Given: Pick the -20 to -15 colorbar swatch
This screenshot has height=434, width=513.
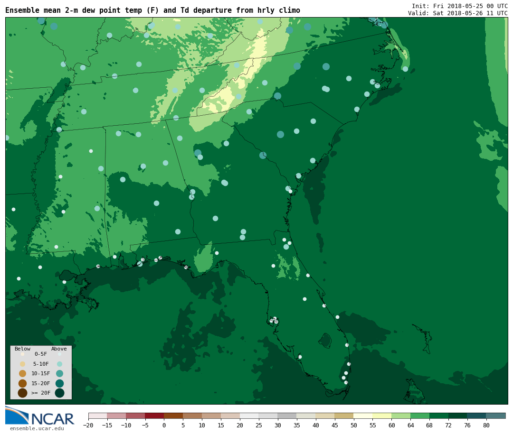Looking at the screenshot, I should tap(98, 416).
